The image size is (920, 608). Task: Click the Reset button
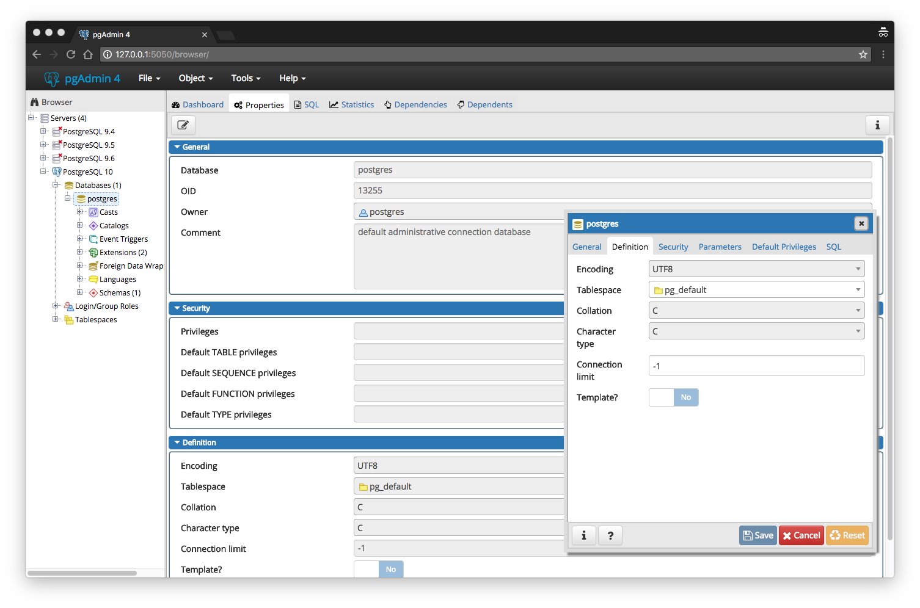847,535
